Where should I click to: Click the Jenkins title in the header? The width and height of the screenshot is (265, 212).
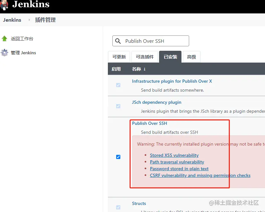click(31, 4)
